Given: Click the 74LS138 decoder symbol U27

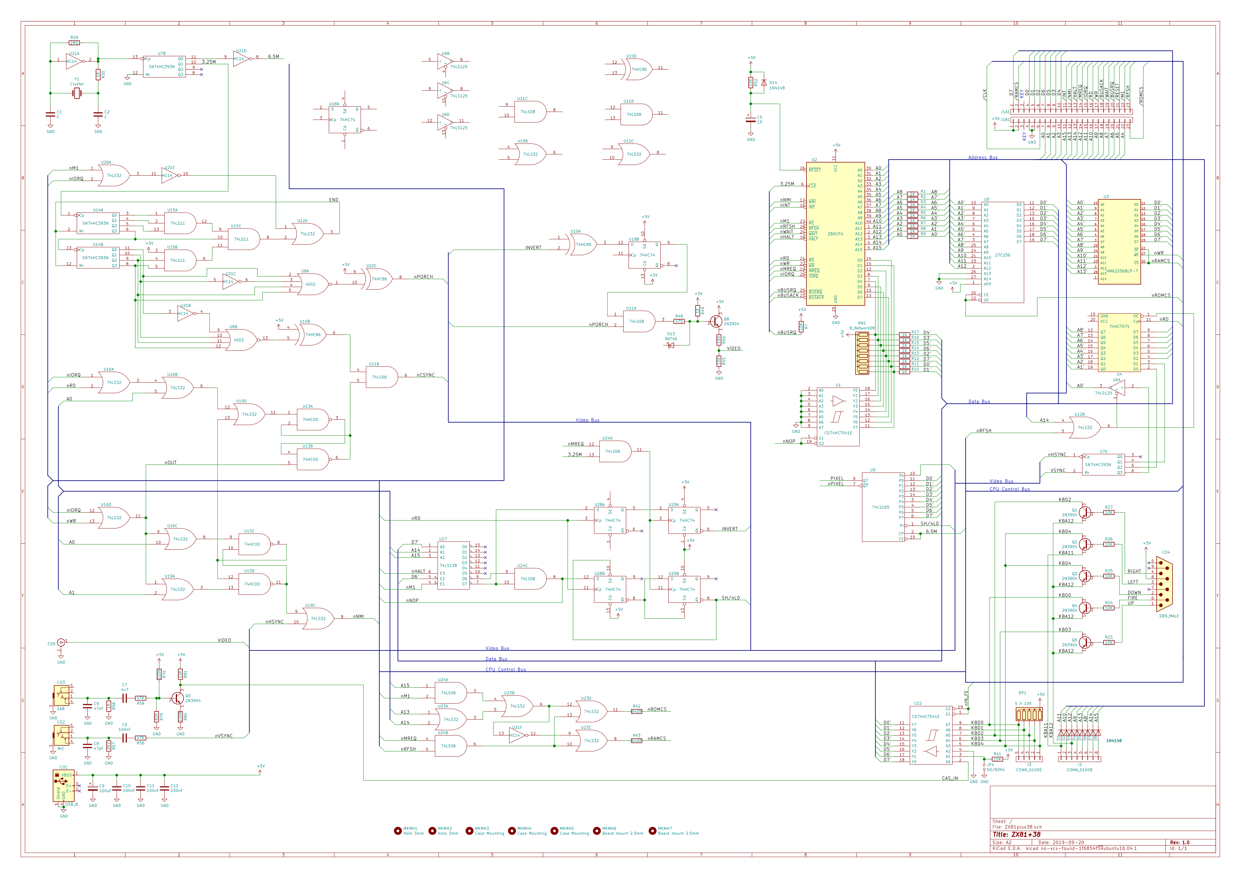Looking at the screenshot, I should coord(453,565).
